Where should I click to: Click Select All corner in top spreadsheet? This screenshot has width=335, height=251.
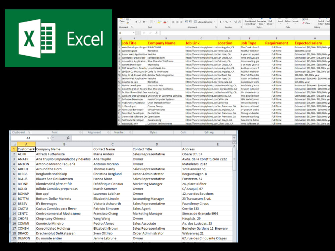pos(120,38)
